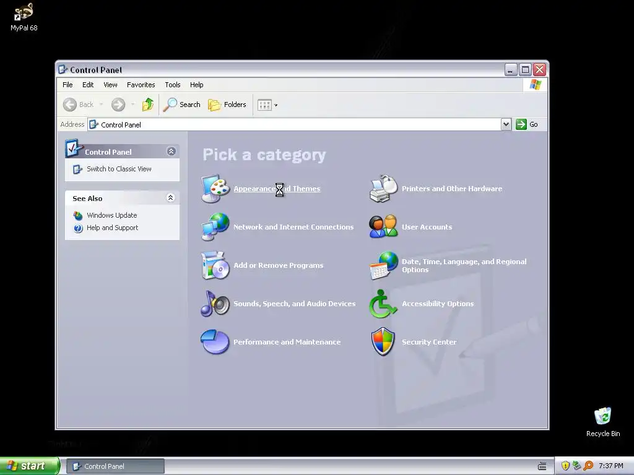634x475 pixels.
Task: Open Network and Internet Connections globe icon
Action: 215,227
